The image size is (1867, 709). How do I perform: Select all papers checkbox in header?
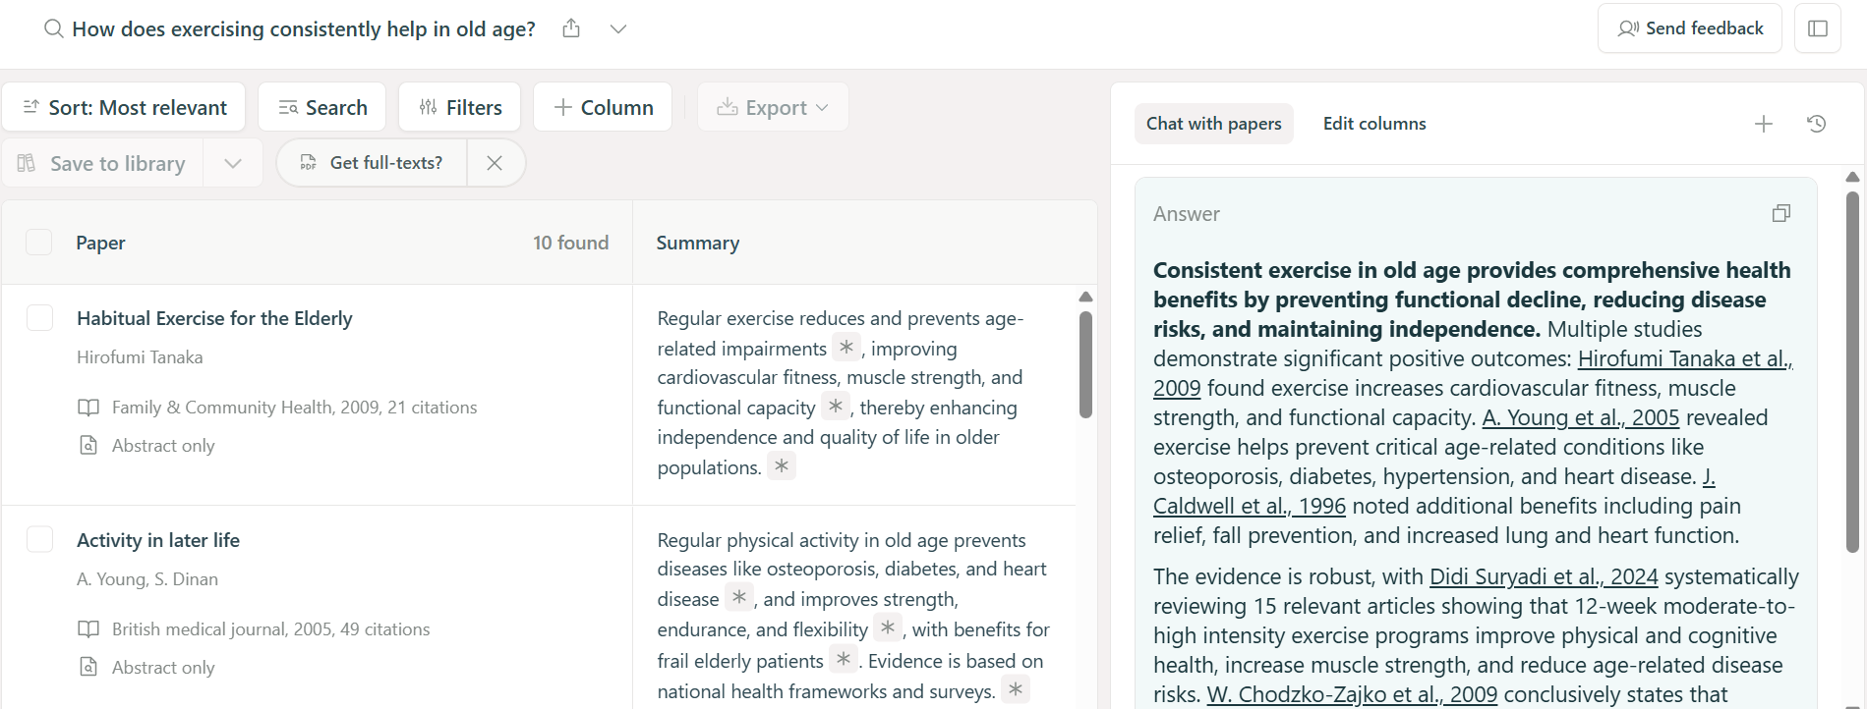point(39,243)
